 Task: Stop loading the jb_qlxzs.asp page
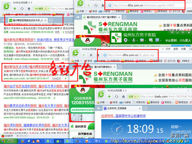click(91, 55)
